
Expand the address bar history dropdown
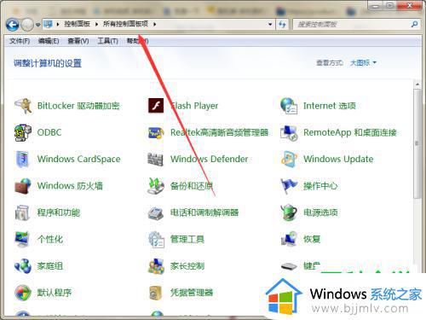270,24
